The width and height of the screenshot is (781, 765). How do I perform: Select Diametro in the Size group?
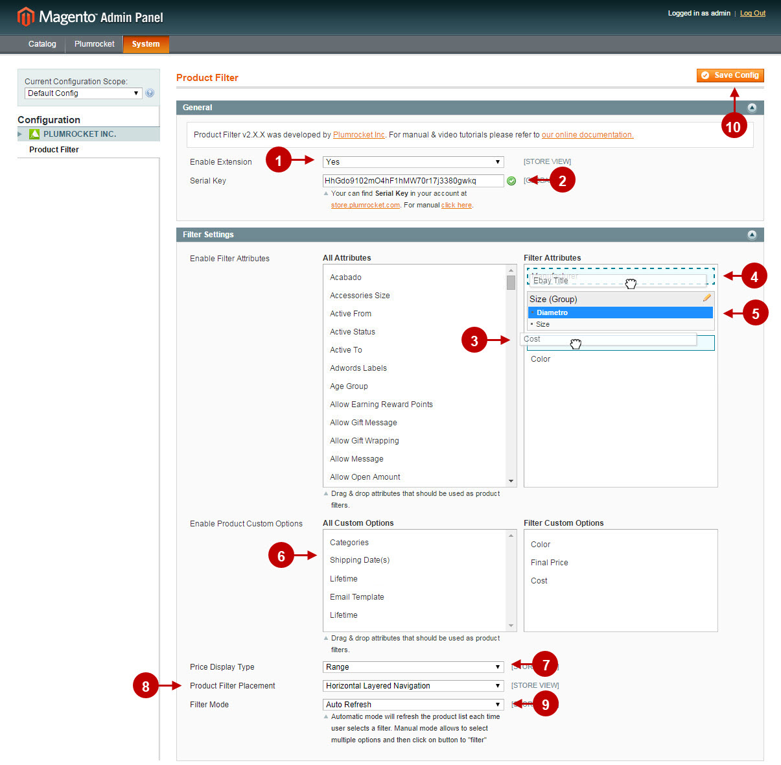(620, 312)
